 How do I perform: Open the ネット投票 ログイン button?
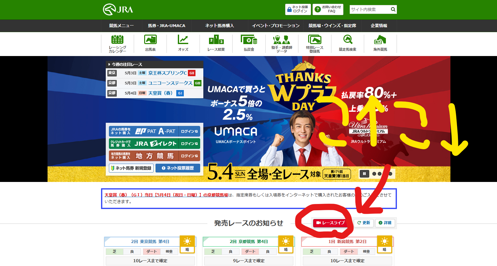click(x=298, y=9)
